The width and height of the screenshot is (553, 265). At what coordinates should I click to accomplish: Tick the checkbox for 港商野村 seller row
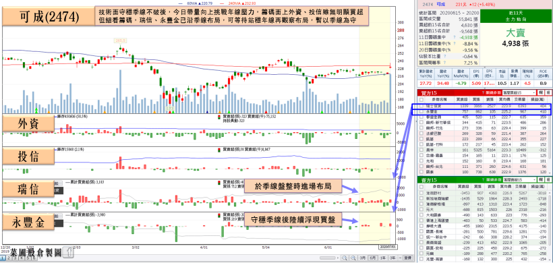coord(421,193)
